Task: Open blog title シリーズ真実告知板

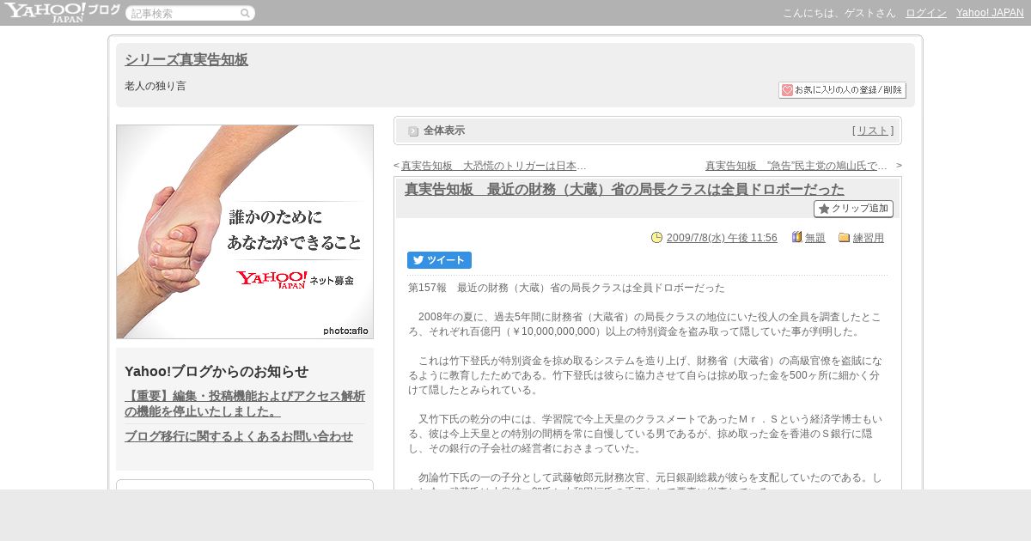Action: 186,59
